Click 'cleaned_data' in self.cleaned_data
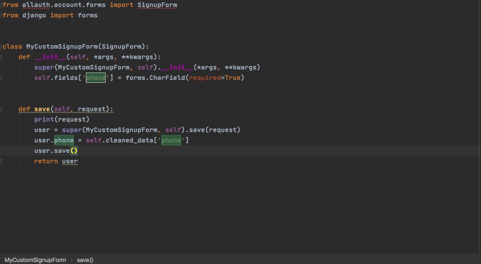 coord(129,140)
